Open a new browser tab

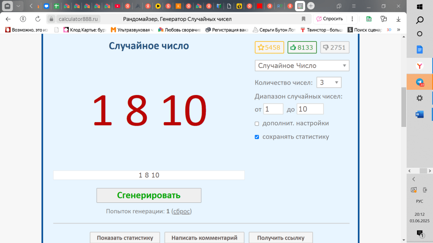tap(311, 6)
